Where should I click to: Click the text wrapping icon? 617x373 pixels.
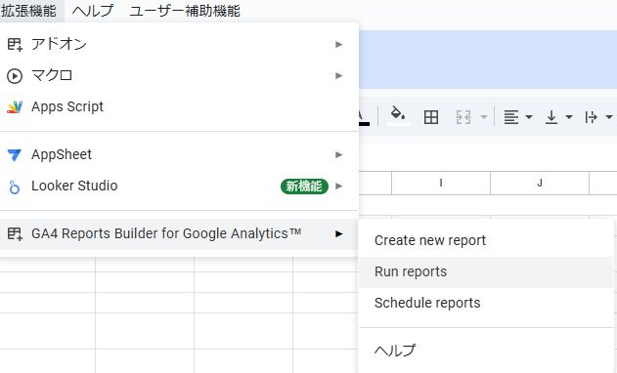(591, 117)
